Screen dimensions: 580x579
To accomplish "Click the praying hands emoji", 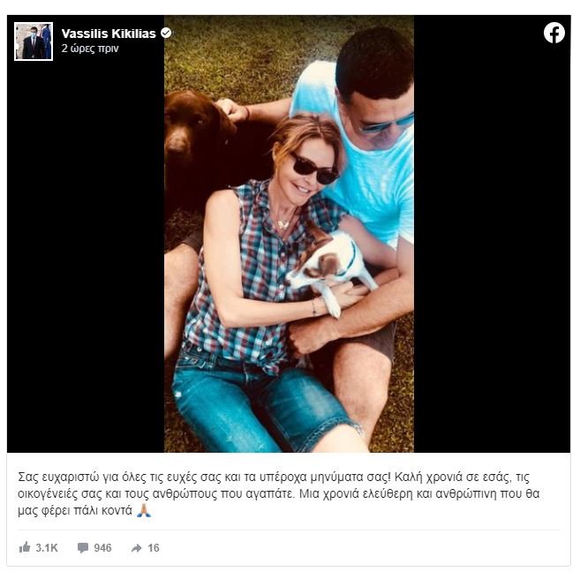I will pyautogui.click(x=144, y=510).
